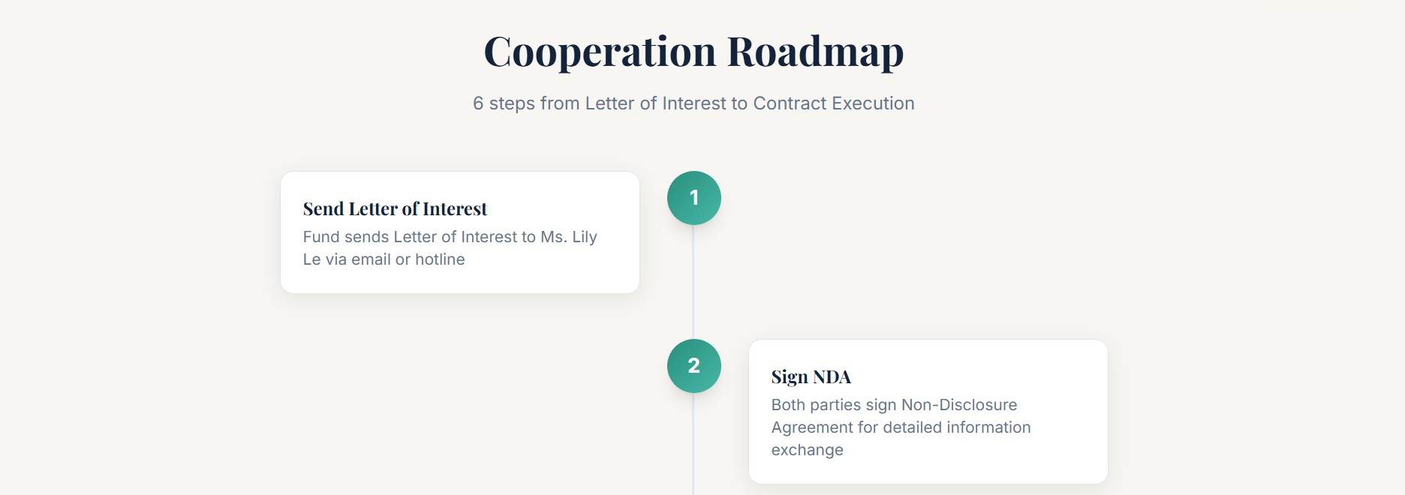Click the word "hotline" in step 1 description
The width and height of the screenshot is (1405, 495).
440,259
